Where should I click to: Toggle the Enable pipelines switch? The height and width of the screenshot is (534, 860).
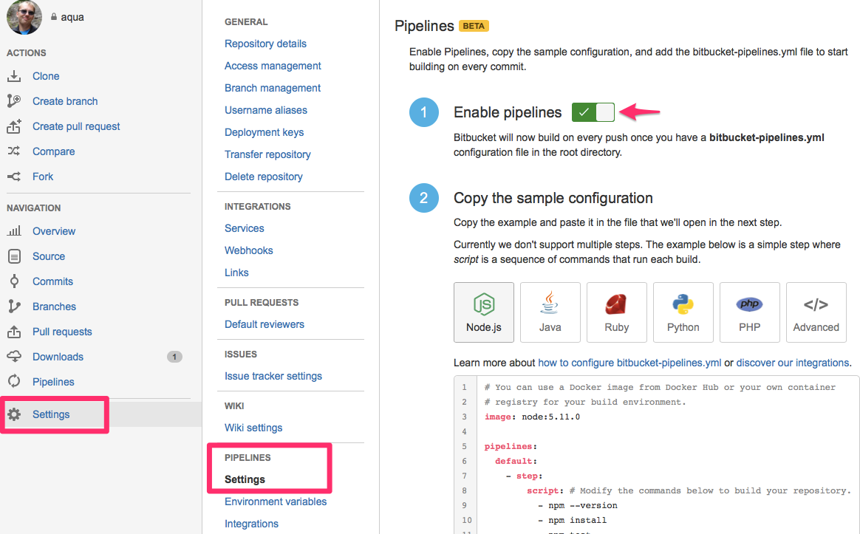coord(593,112)
